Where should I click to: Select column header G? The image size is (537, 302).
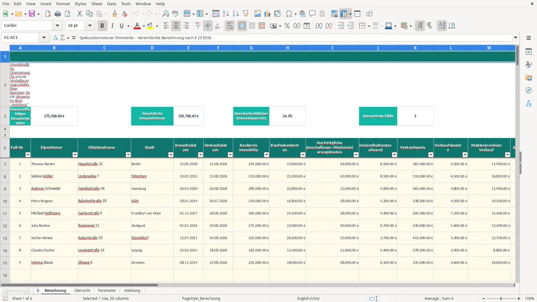tap(251, 47)
